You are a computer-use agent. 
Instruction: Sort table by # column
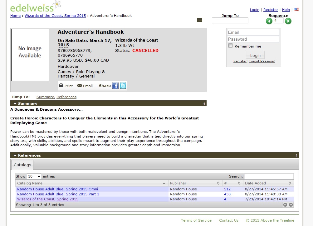[x=232, y=183]
